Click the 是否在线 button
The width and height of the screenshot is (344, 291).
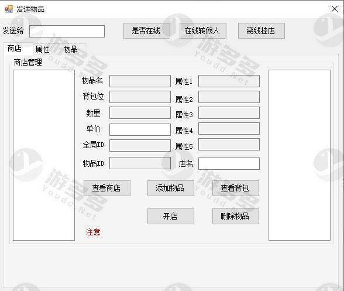[x=146, y=31]
